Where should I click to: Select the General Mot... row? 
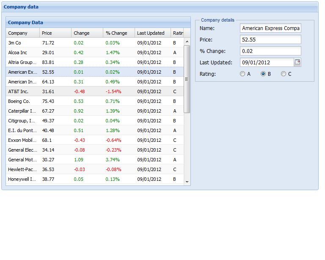[x=95, y=160]
